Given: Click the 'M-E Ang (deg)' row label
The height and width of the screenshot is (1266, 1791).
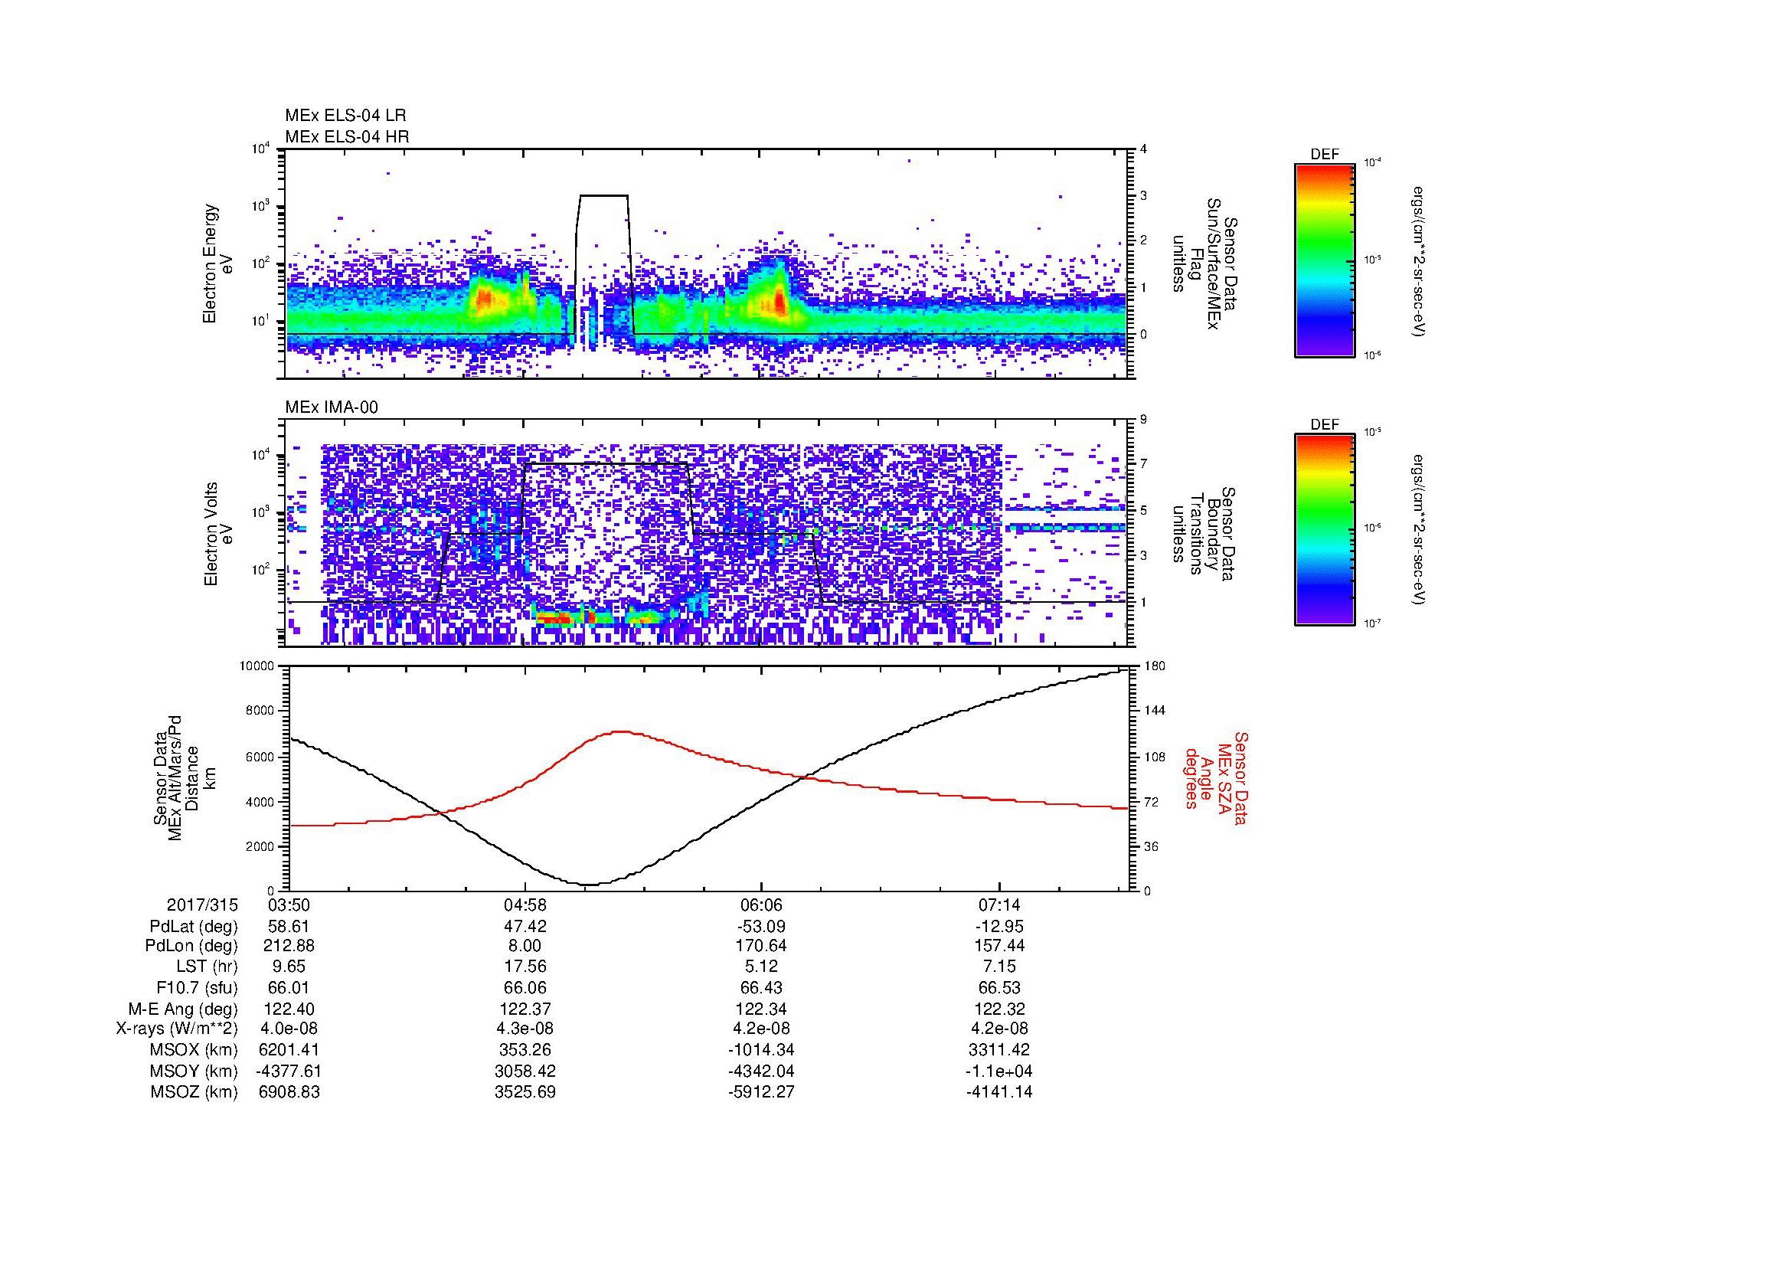Looking at the screenshot, I should [x=183, y=1009].
